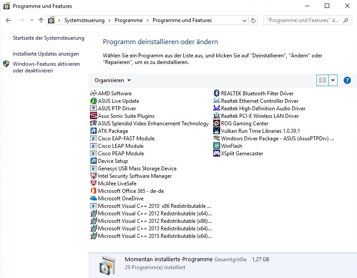Go to Systemsteuerung in breadcrumb

click(x=84, y=20)
